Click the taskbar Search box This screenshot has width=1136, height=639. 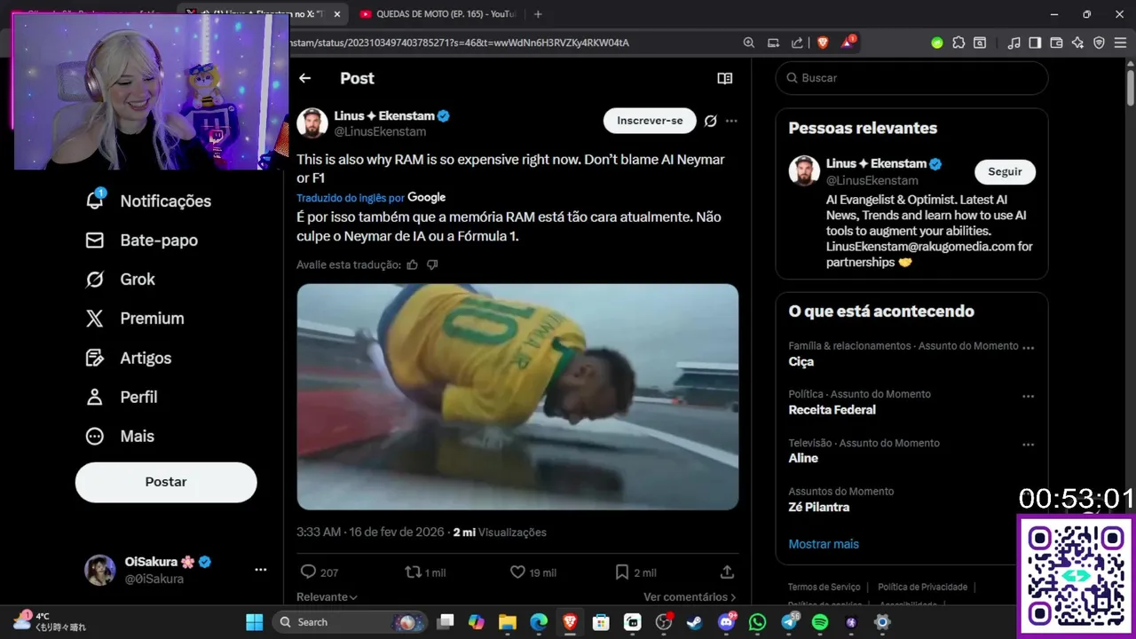351,622
